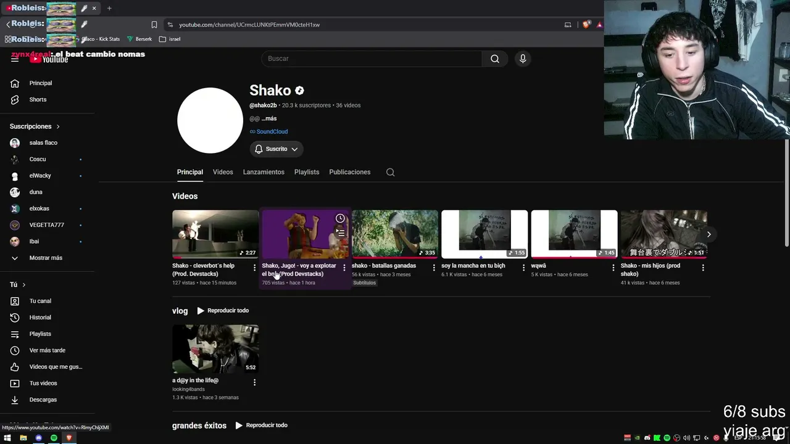Screen dimensions: 790x444
Task: Click the search magnifier button
Action: click(x=495, y=59)
